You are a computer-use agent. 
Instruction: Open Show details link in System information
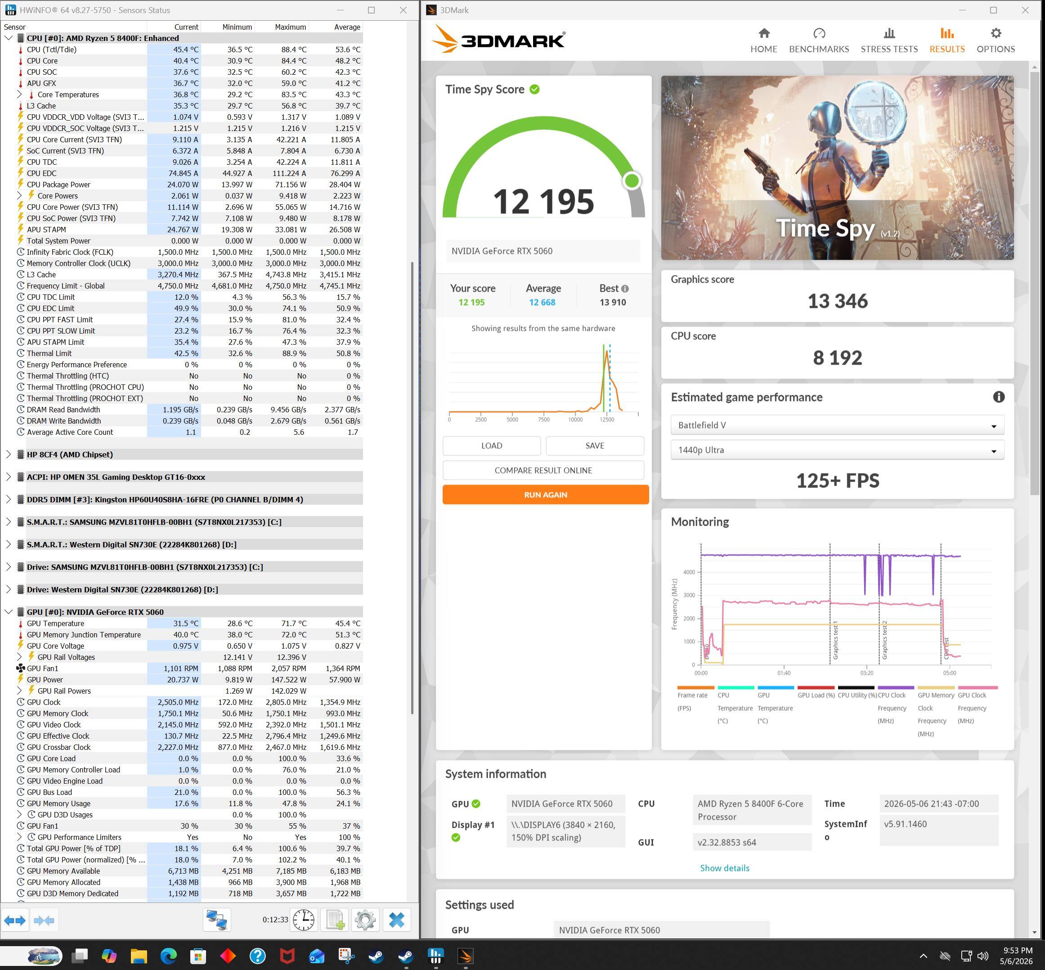pos(724,868)
